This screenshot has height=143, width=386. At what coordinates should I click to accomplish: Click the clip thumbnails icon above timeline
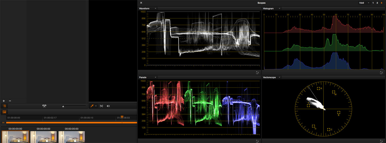(4, 112)
